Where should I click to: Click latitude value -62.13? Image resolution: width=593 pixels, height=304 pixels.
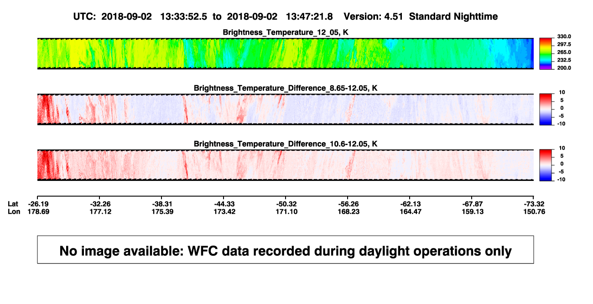click(x=411, y=204)
